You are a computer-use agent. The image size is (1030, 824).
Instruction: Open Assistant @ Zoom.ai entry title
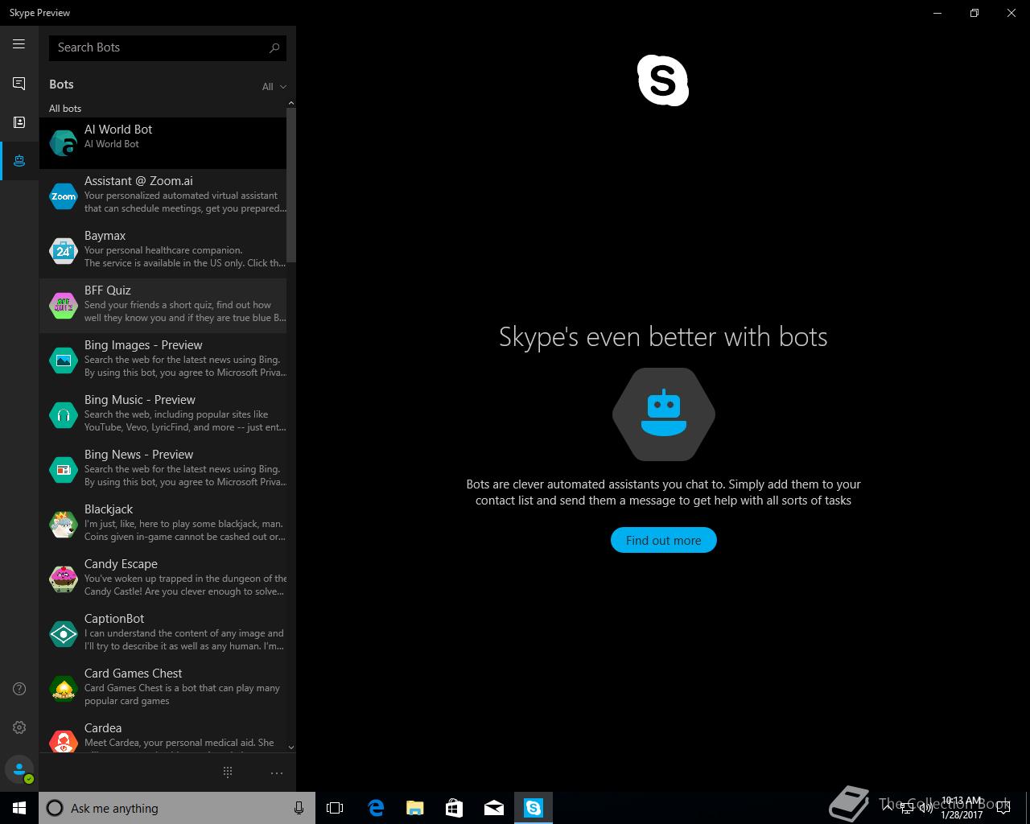(x=138, y=181)
